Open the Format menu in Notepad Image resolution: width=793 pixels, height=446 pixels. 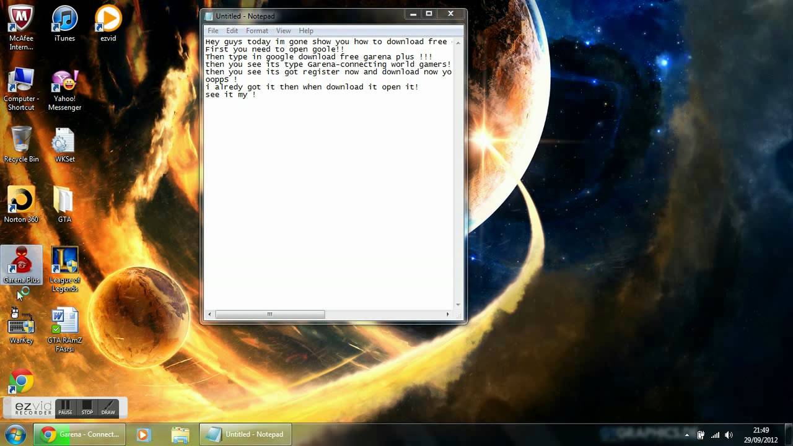tap(257, 30)
